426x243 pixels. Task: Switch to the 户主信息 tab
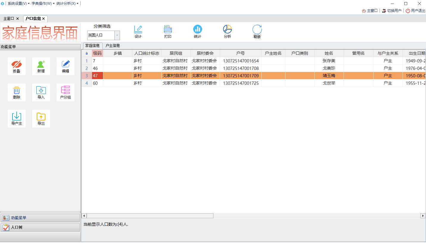coord(113,46)
